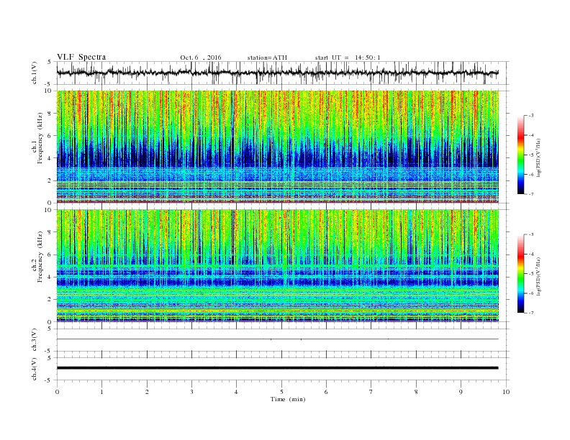The image size is (570, 440).
Task: Click the "5" time axis tick label
Action: click(281, 392)
